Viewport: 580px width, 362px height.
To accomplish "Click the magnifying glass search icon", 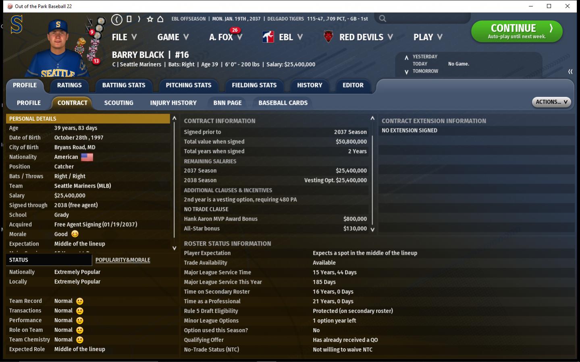I will coord(383,19).
